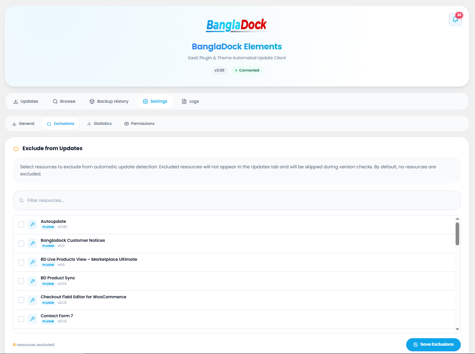Click the v2.18.1 version label

[x=62, y=227]
